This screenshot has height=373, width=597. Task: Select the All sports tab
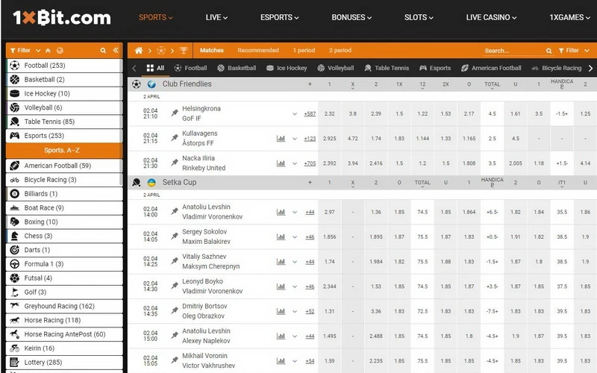click(155, 68)
